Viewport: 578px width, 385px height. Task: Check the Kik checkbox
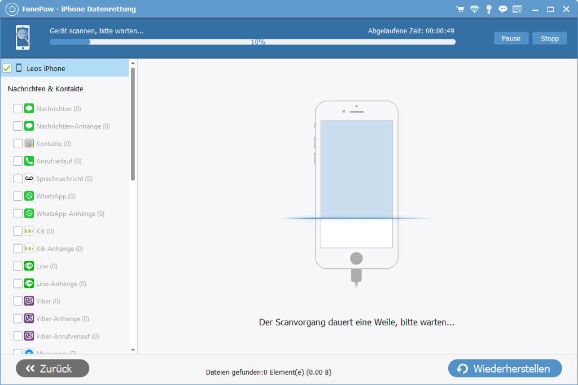tap(17, 231)
